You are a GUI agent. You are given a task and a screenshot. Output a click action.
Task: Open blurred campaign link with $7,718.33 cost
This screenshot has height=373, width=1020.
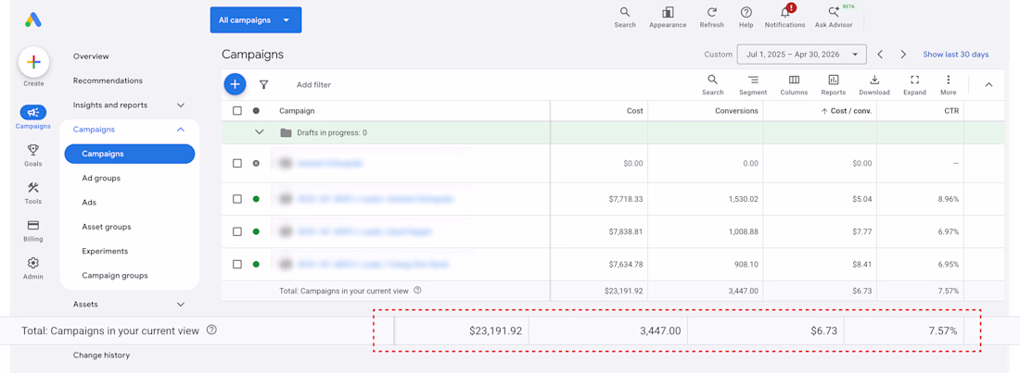click(376, 199)
